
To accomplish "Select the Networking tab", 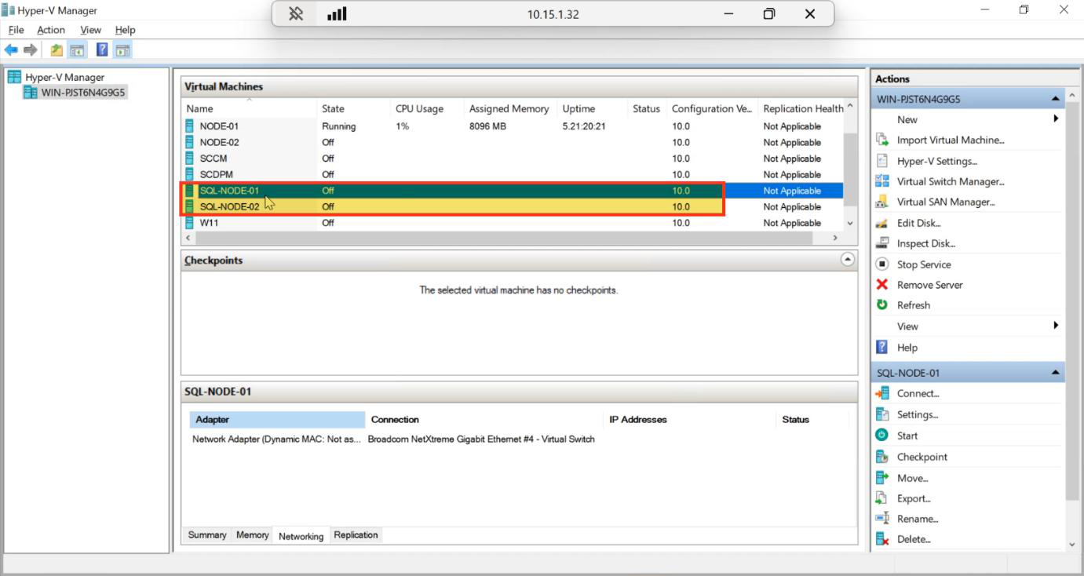I will [301, 536].
